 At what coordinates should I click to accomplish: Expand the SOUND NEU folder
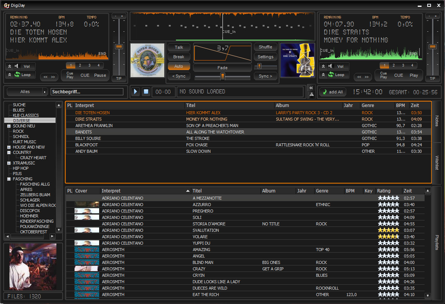click(x=9, y=126)
